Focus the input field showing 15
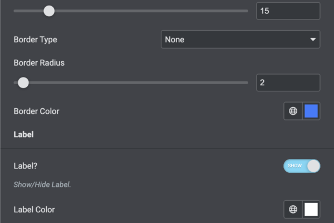 coord(288,11)
